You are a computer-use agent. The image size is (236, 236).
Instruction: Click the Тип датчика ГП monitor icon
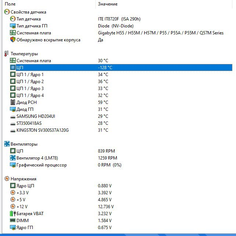[x=13, y=26]
